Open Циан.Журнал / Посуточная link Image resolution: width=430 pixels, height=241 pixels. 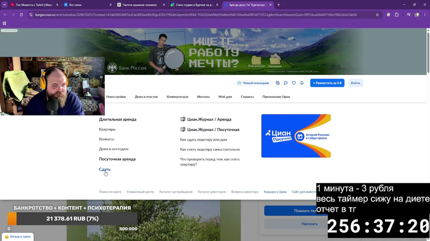click(x=210, y=130)
